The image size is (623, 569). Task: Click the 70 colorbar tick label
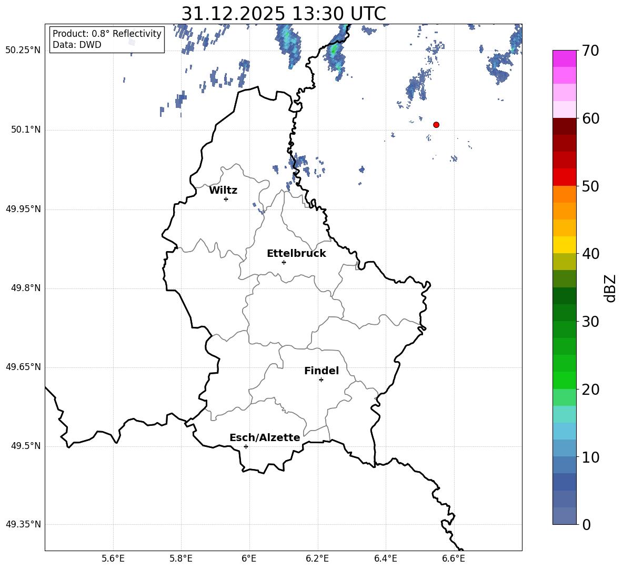pyautogui.click(x=590, y=51)
